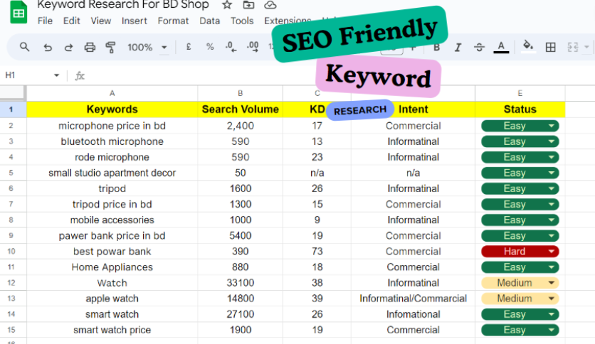Screen dimensions: 595x344
Task: Star the Keyword Research document
Action: [x=227, y=5]
